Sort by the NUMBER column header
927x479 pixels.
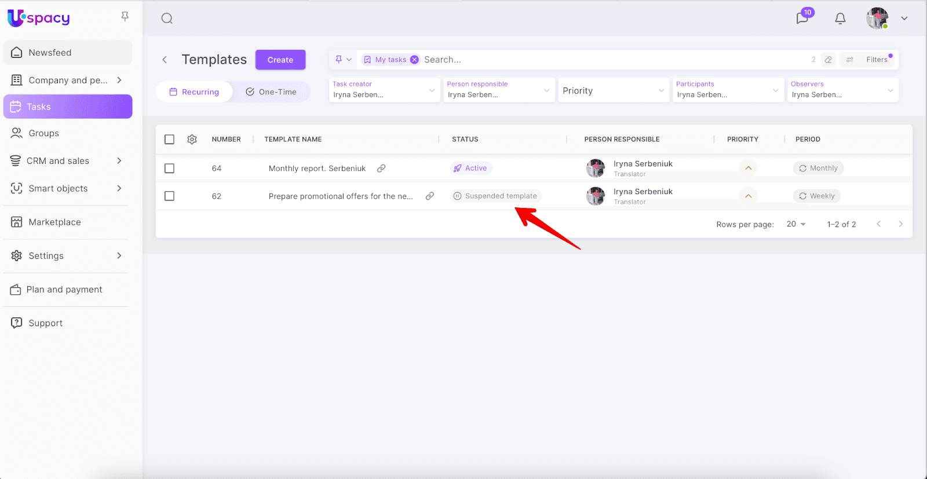[x=226, y=139]
